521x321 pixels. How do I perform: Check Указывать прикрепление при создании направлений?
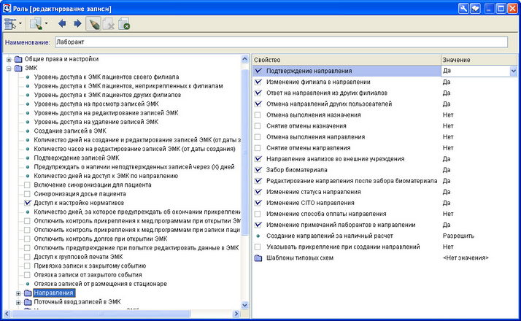(258, 247)
